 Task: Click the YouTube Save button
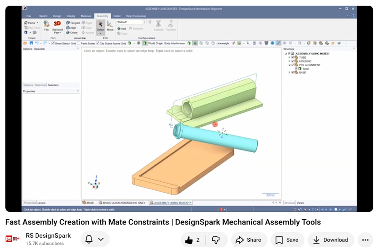pos(287,240)
